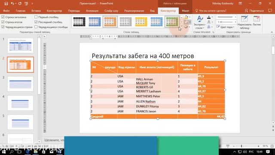Toggle Строка итогов checkbox

3,22
